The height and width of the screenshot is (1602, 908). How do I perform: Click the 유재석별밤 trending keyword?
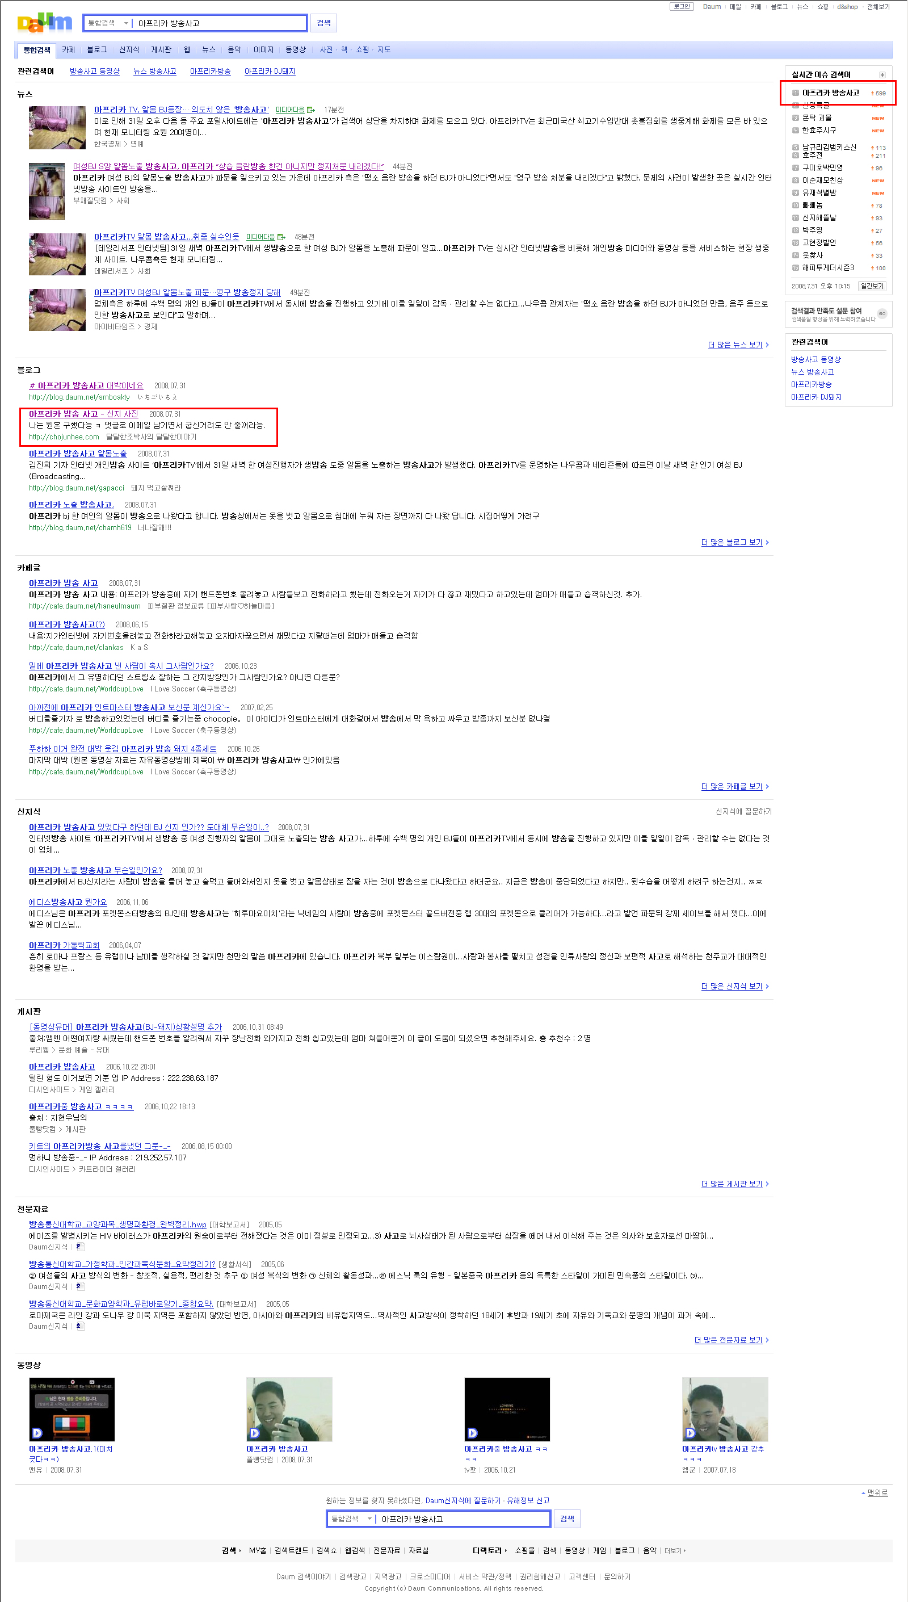(819, 193)
